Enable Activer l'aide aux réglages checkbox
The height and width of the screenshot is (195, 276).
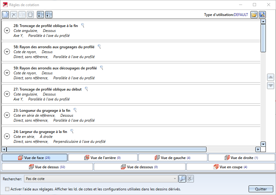tap(7, 189)
